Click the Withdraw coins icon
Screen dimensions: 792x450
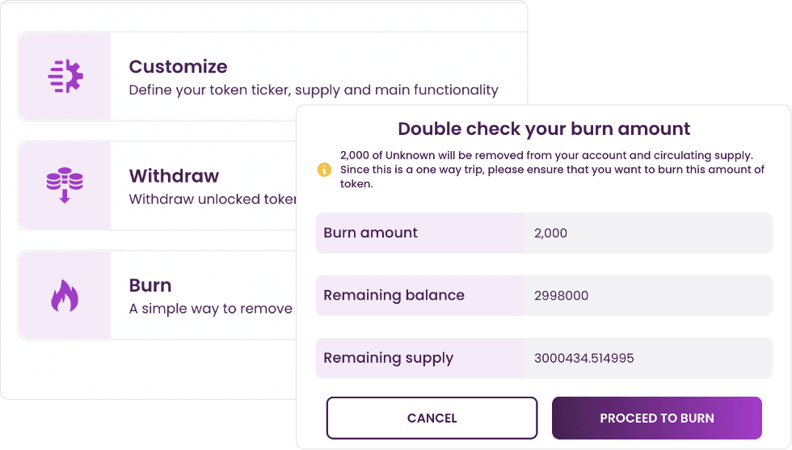click(x=65, y=185)
